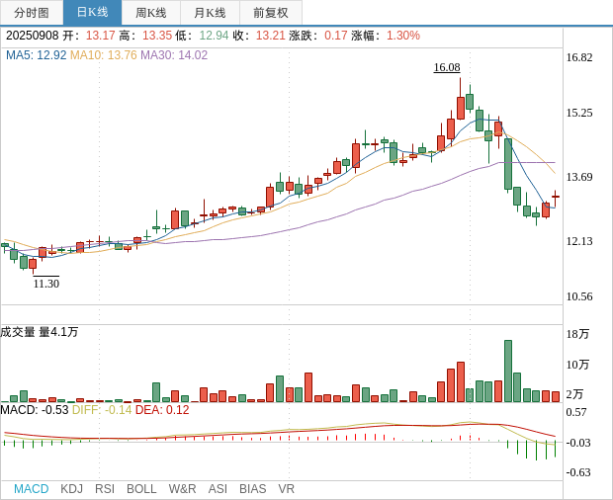Click the 16.08 high price label
Screen dimensions: 613x500
(x=447, y=67)
